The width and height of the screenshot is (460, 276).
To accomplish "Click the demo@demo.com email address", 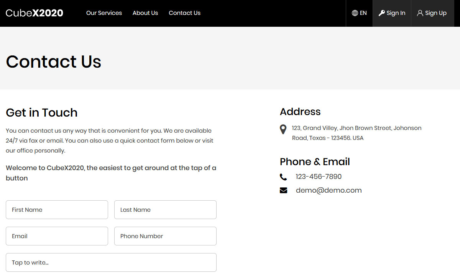I will pyautogui.click(x=329, y=190).
